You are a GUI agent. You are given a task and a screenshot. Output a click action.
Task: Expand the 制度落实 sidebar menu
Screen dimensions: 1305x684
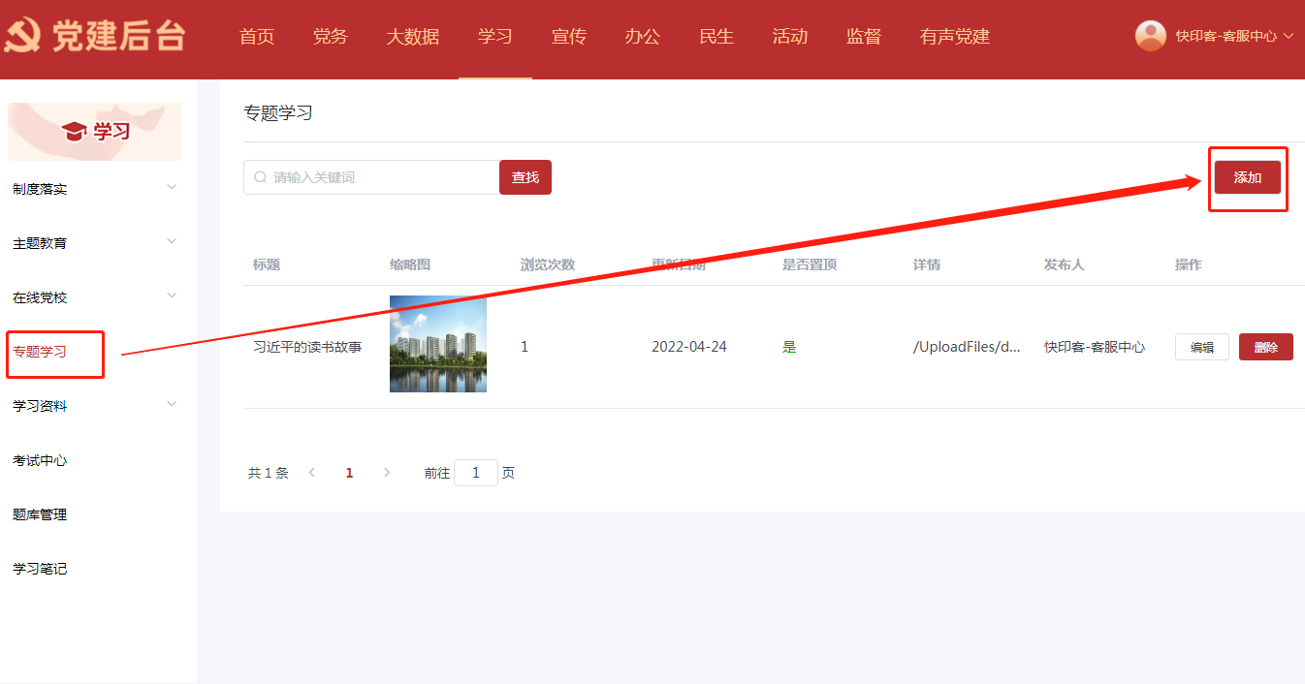[x=172, y=188]
